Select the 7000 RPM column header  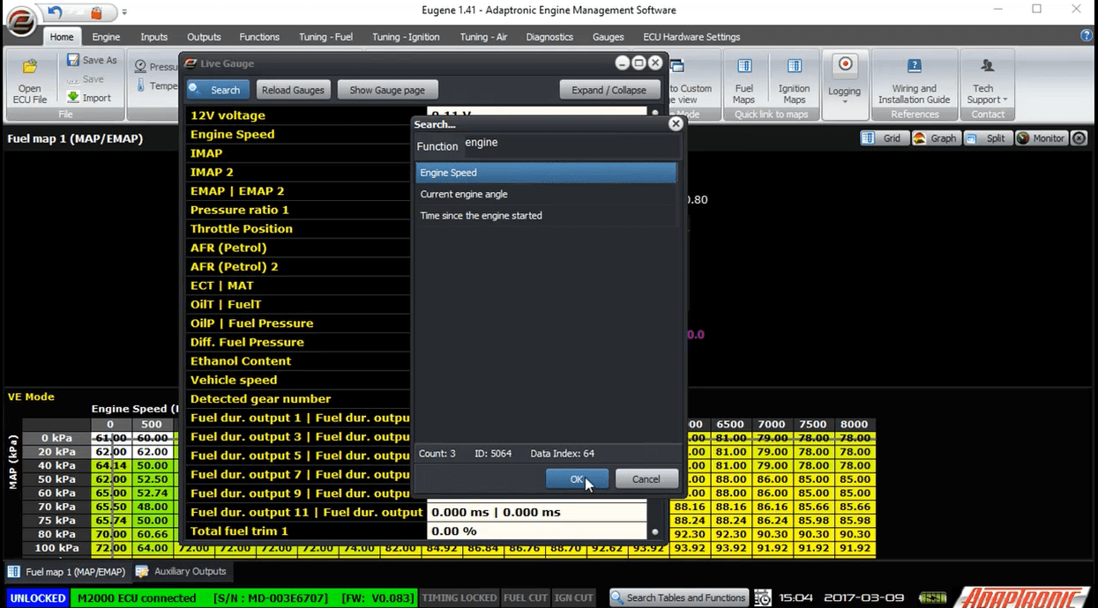pos(772,424)
